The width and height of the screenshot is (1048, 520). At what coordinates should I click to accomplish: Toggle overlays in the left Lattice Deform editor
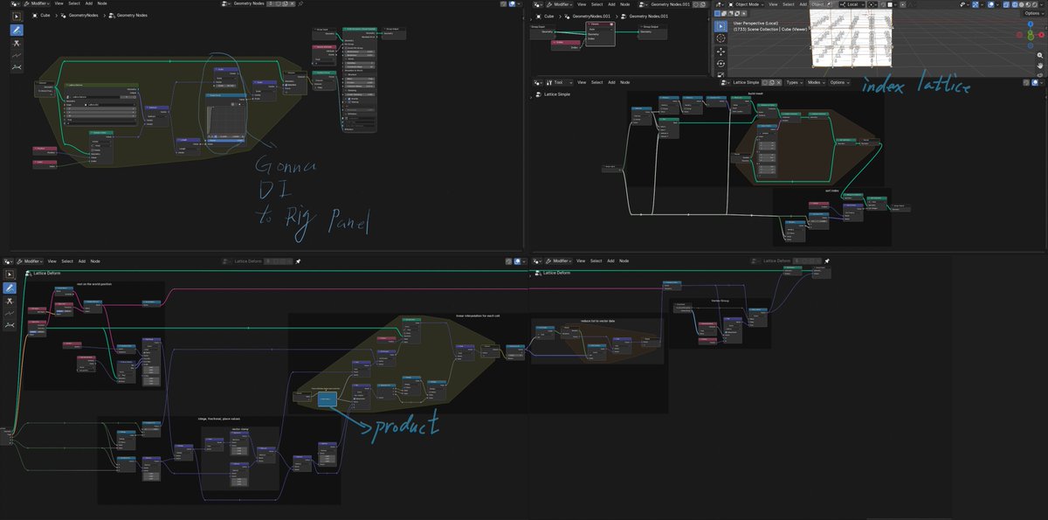(x=517, y=261)
